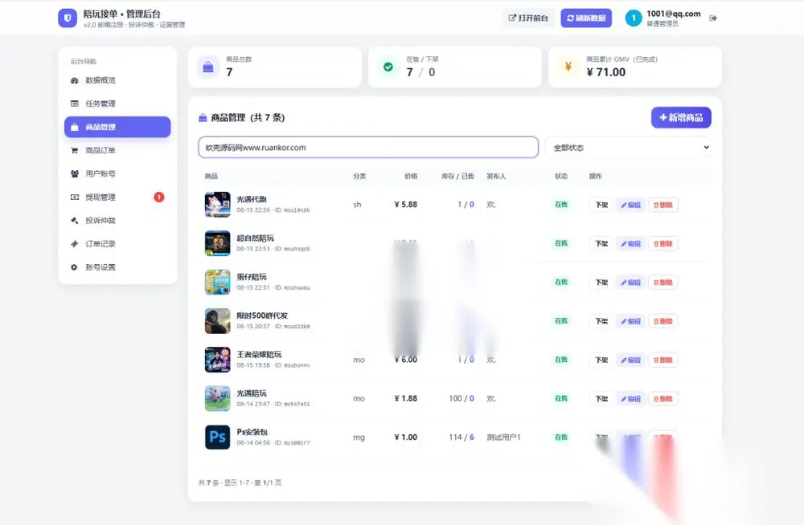Screen dimensions: 804x525
Task: Add a product with 新增商品
Action: [x=681, y=117]
